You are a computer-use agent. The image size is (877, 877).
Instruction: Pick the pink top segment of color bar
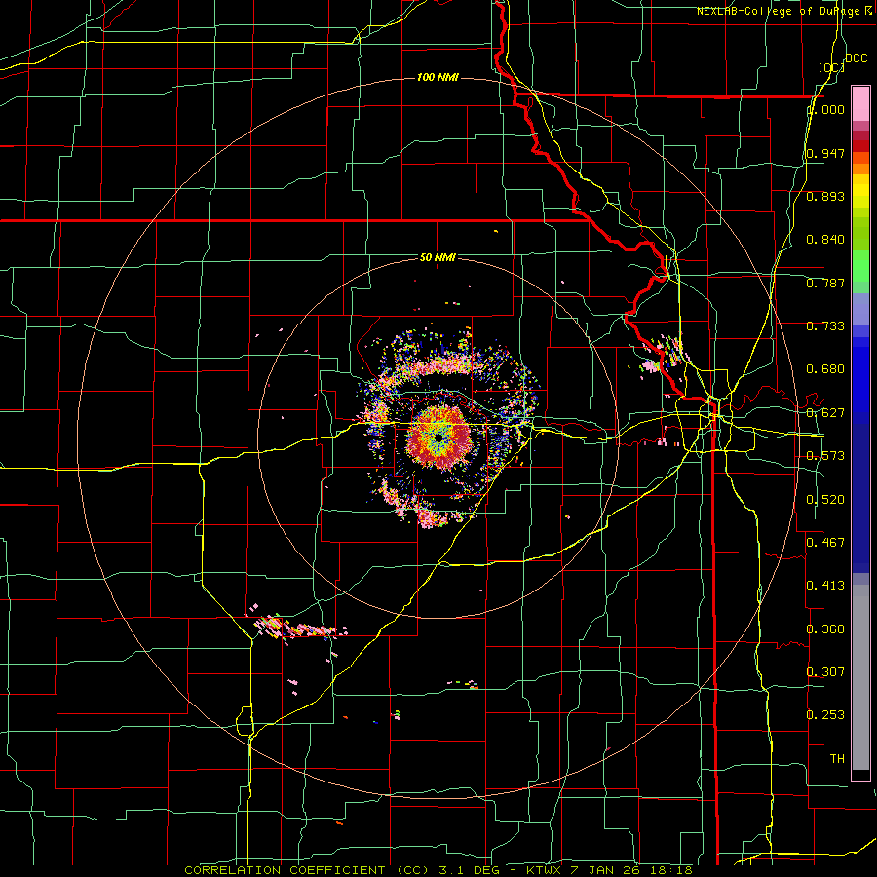point(860,104)
